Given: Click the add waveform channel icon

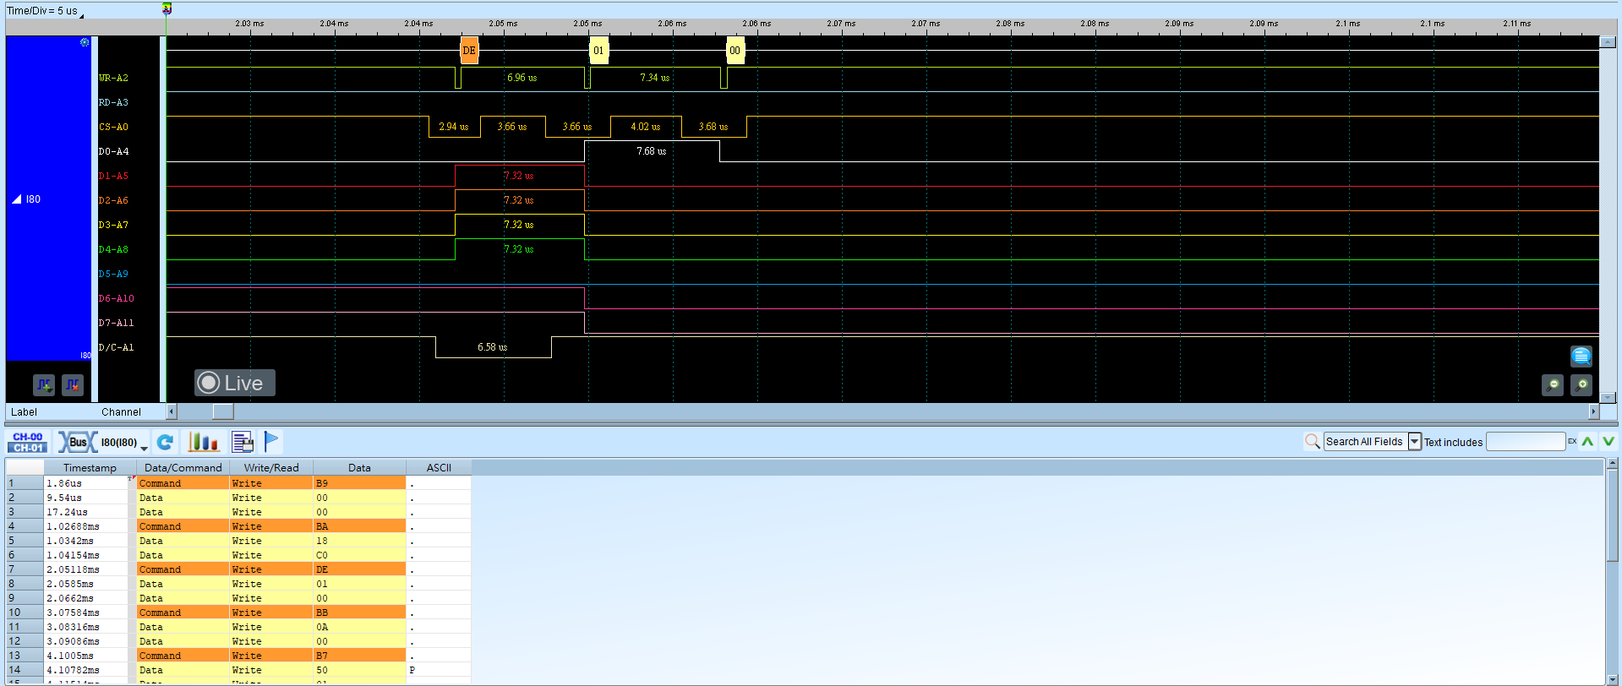Looking at the screenshot, I should pos(44,385).
